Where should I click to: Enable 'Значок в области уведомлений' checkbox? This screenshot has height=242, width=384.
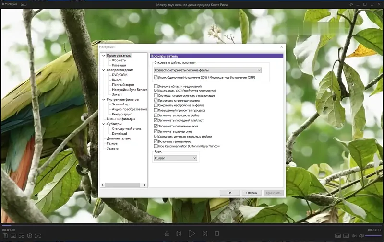pyautogui.click(x=156, y=86)
